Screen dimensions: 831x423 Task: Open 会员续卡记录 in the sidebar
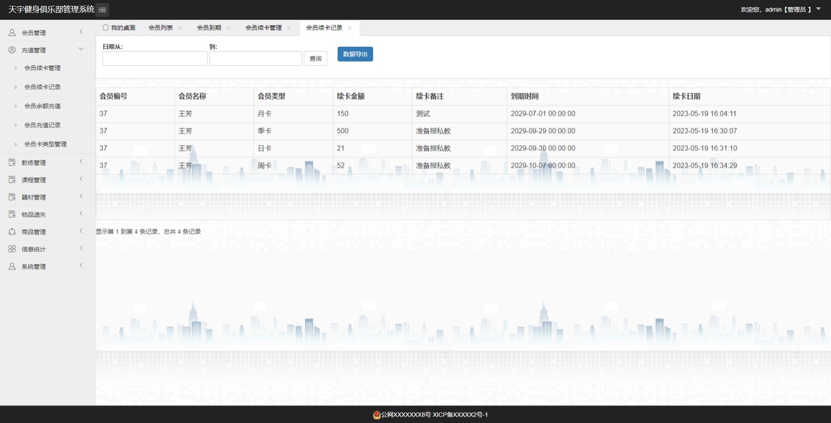[43, 87]
